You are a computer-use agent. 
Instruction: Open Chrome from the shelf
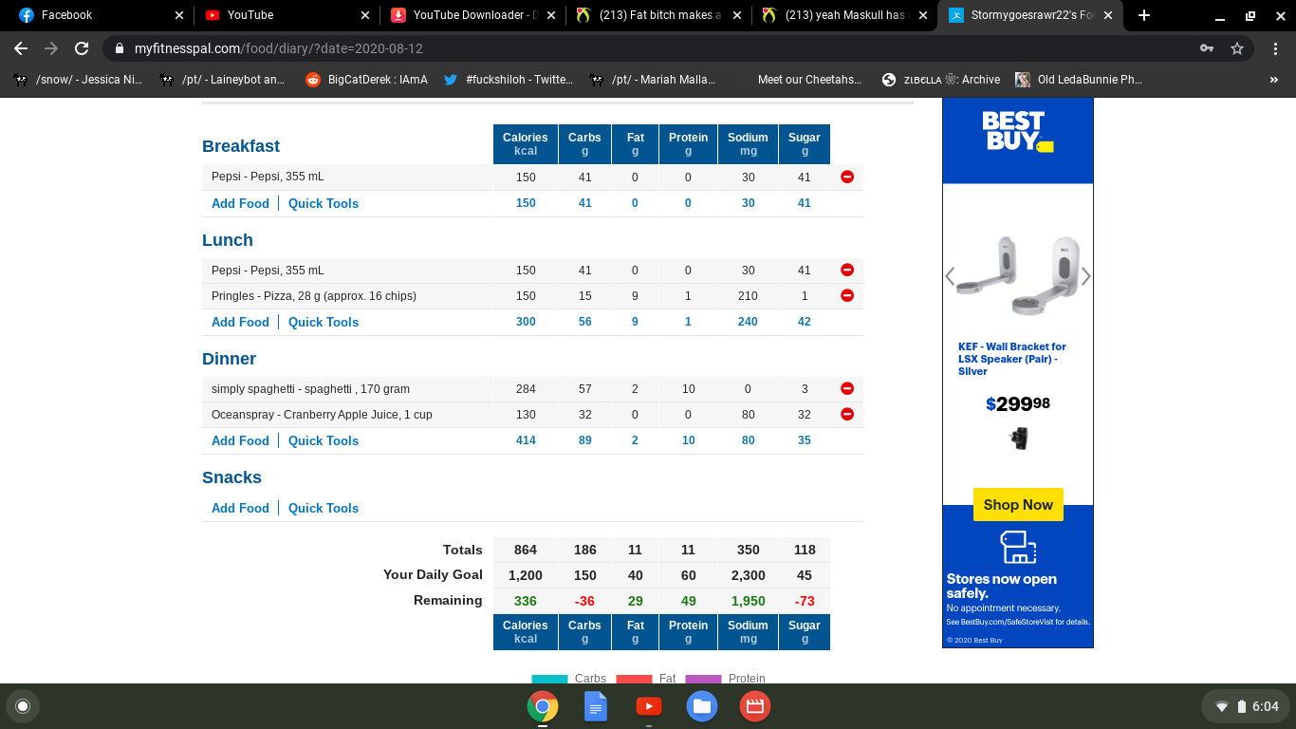pos(543,706)
